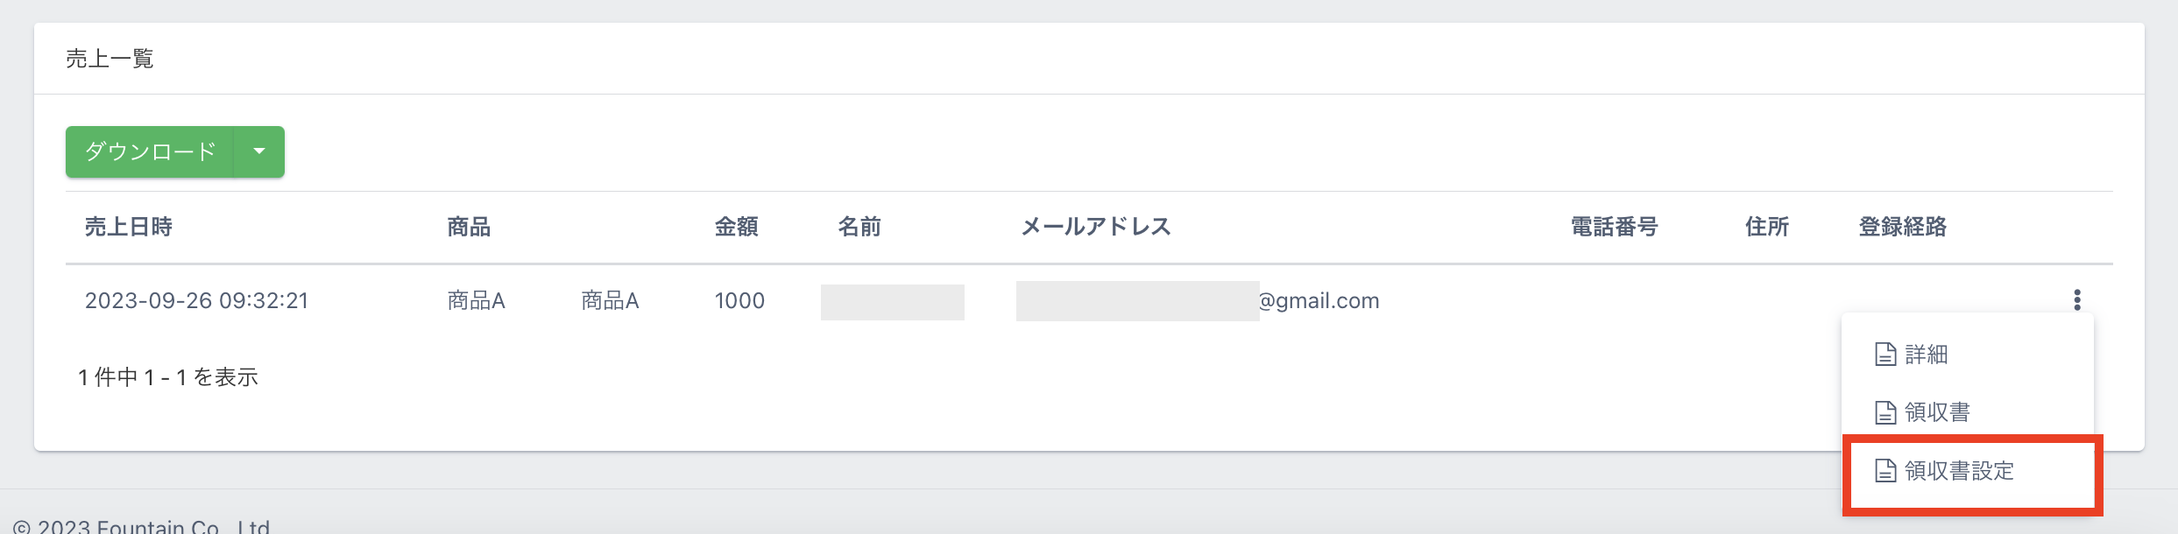Select the sale date 2023-09-26 09:32:21 cell
2178x534 pixels.
coord(197,301)
